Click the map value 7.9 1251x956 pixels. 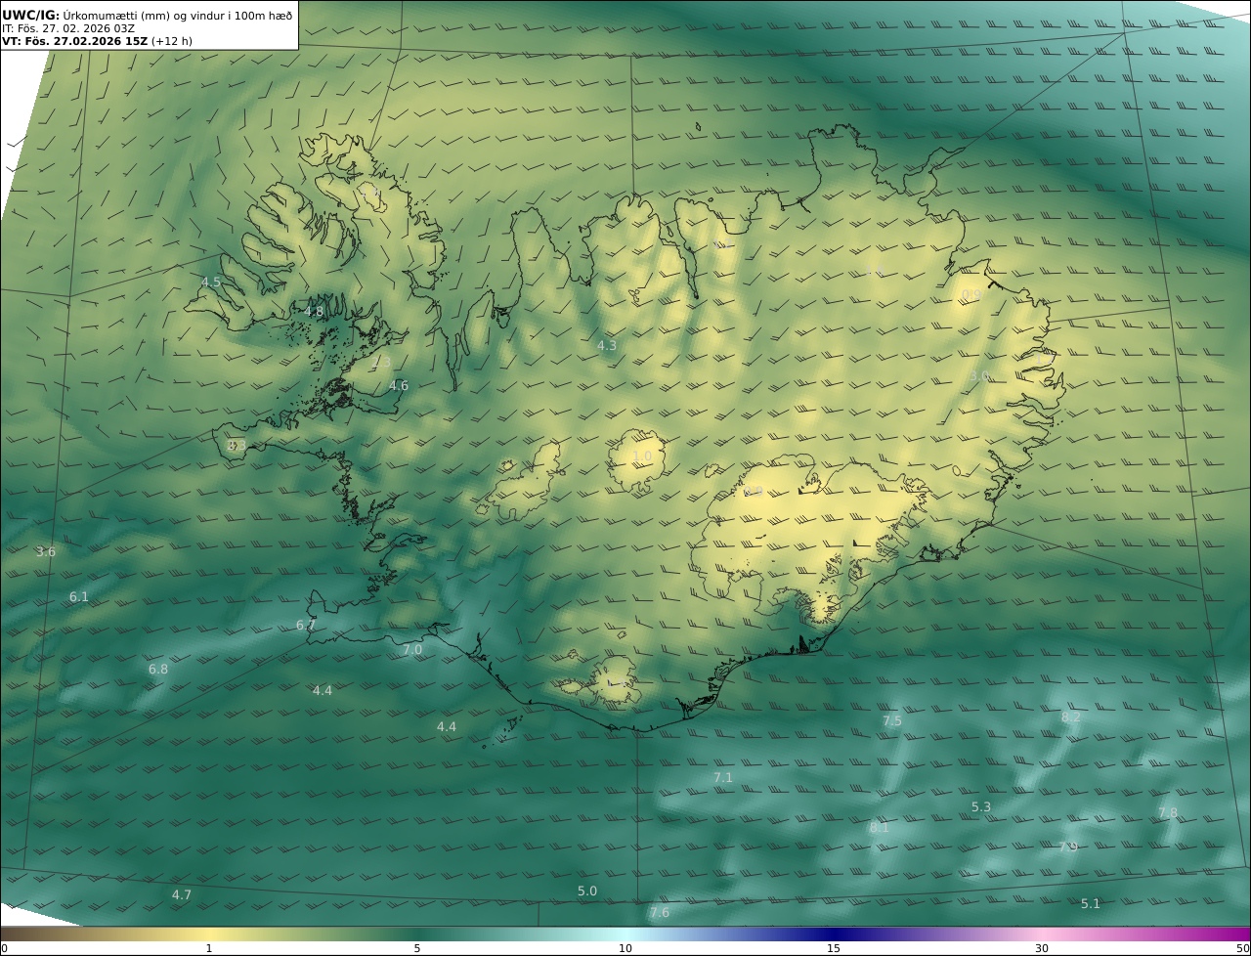[x=1068, y=847]
